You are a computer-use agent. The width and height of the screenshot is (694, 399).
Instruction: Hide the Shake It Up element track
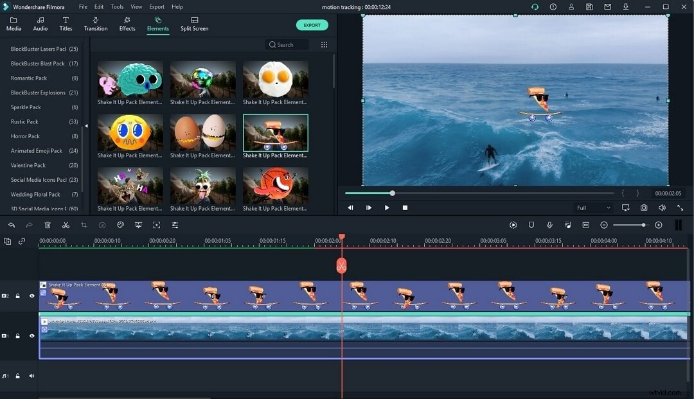click(x=31, y=296)
